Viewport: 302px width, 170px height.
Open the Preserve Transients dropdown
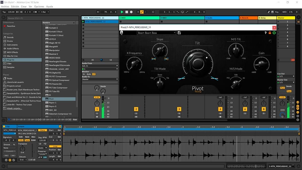43,154
